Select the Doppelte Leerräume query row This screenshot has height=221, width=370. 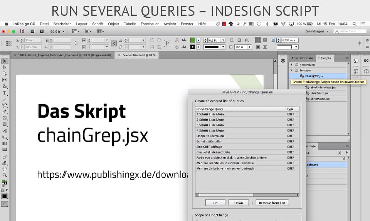coord(247,136)
